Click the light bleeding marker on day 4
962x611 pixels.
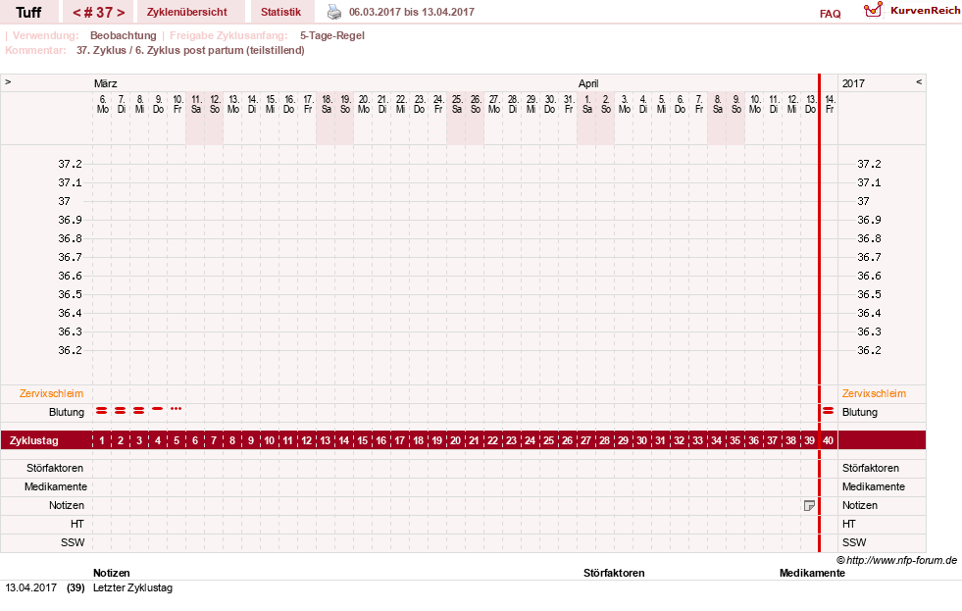[158, 409]
